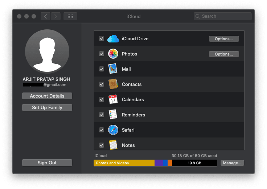The image size is (267, 189).
Task: Click the Photos label
Action: (x=130, y=54)
